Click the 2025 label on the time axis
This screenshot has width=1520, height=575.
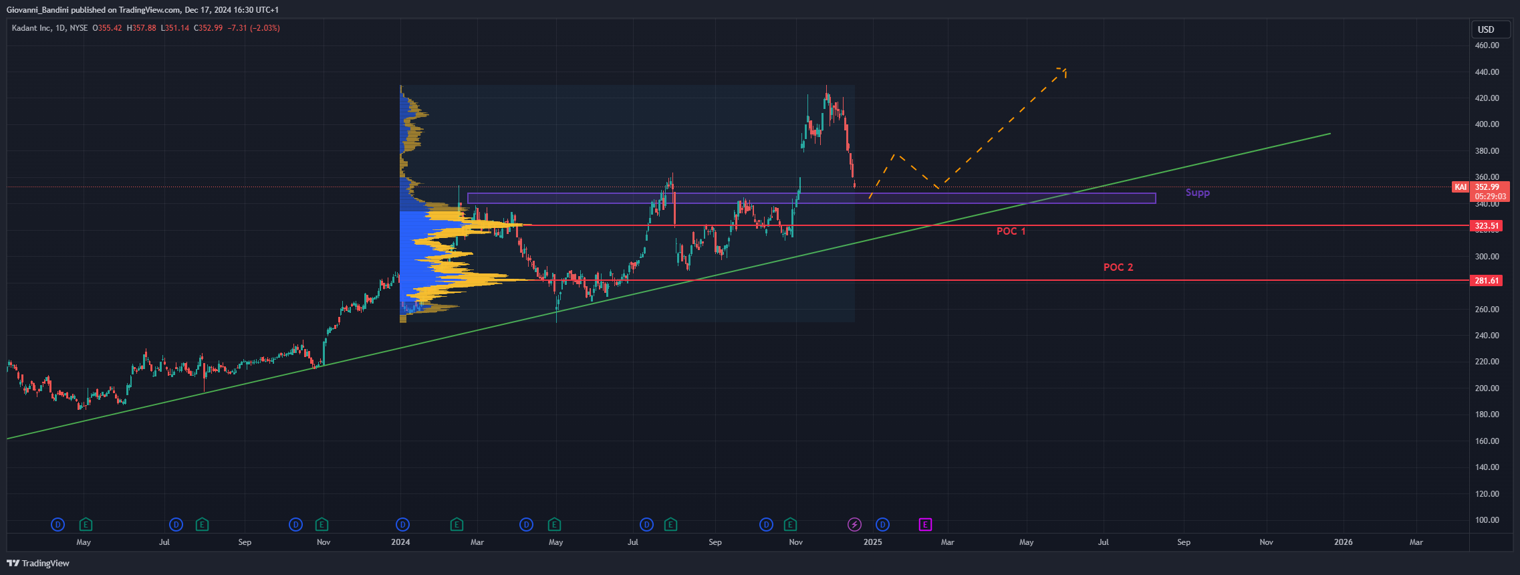coord(873,542)
